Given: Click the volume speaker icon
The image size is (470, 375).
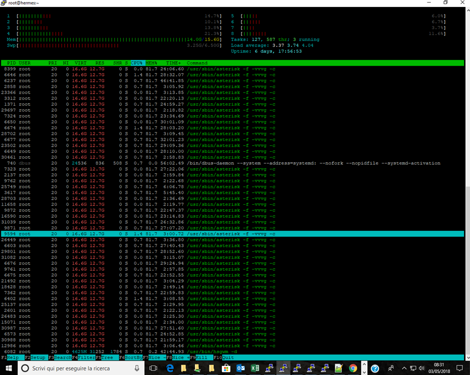Looking at the screenshot, I should tap(421, 368).
